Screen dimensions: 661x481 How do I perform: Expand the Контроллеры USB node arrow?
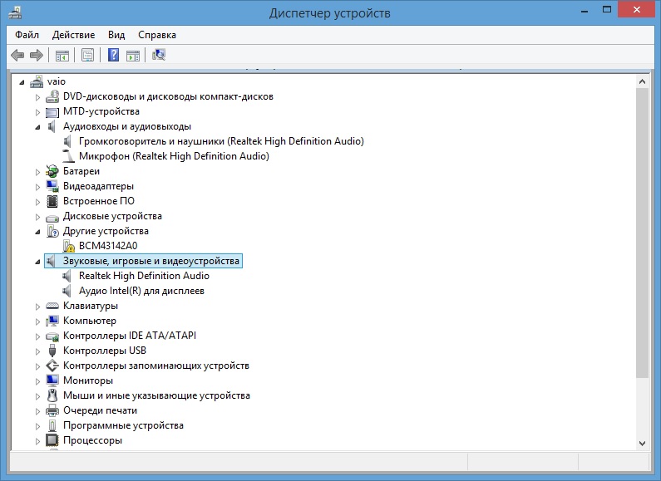tap(37, 351)
